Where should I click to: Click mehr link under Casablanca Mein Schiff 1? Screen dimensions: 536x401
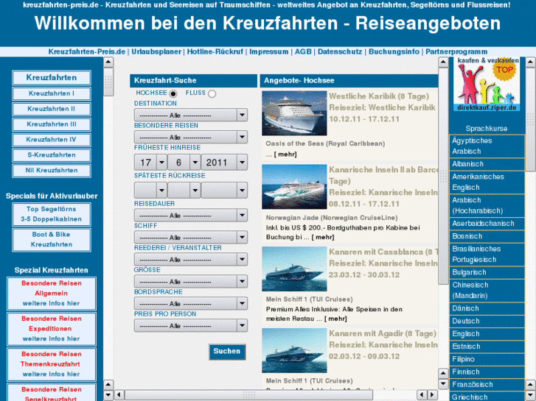(x=335, y=319)
